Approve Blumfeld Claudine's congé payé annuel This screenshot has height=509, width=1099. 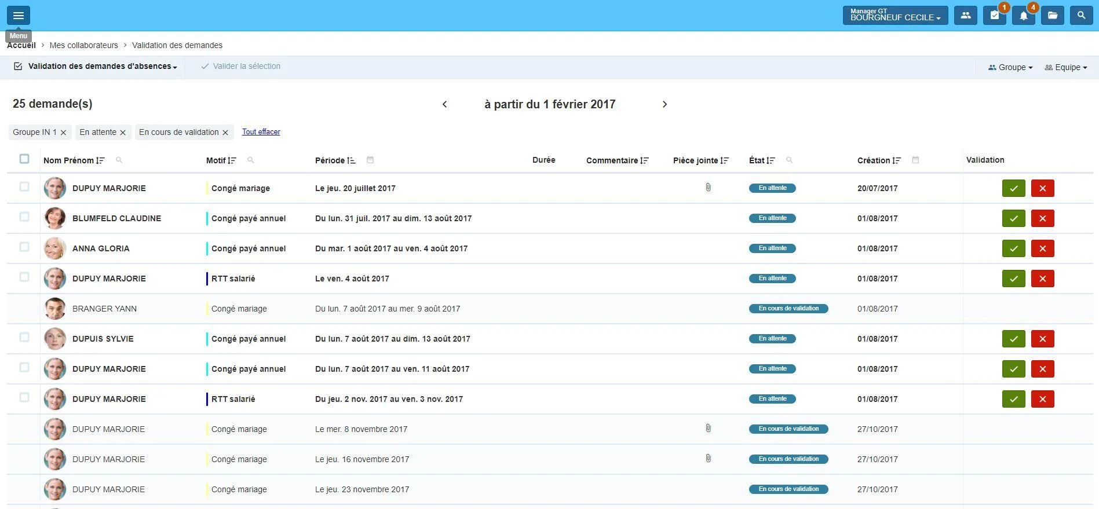click(x=1014, y=218)
